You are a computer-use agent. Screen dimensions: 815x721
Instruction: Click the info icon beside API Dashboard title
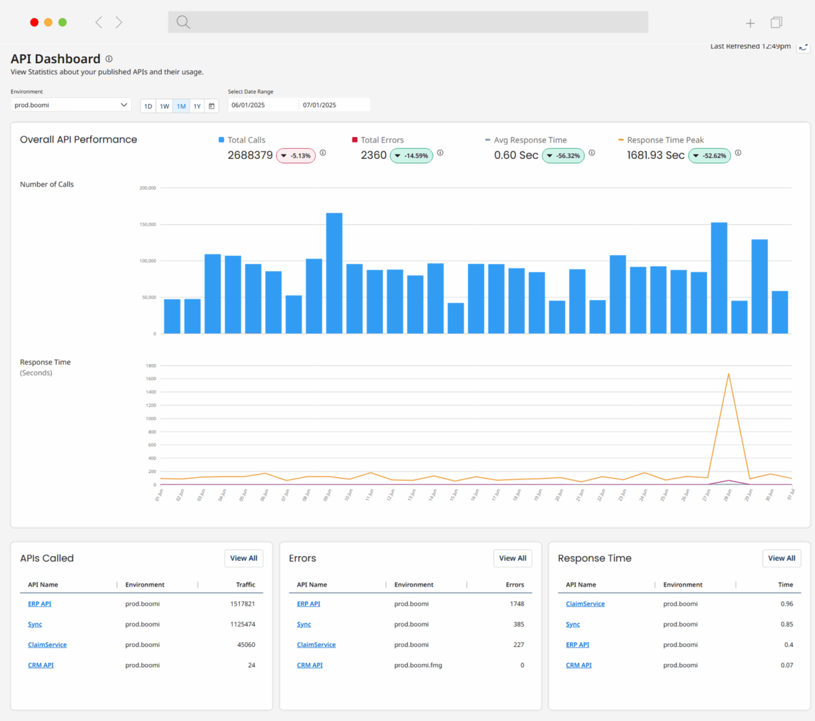tap(109, 59)
